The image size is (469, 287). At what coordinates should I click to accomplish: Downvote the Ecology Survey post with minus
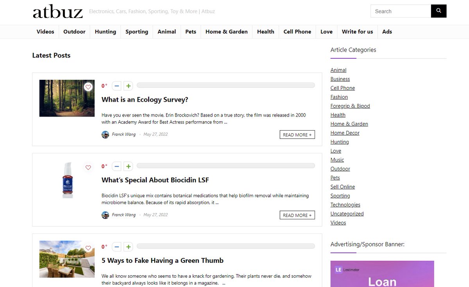click(116, 86)
